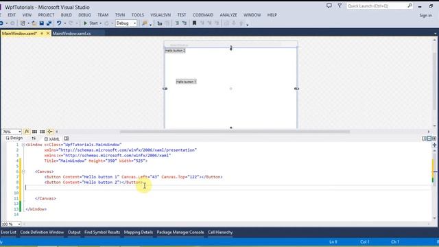439x247 pixels.
Task: Click the pop-out XAML pane icon
Action: click(67, 139)
